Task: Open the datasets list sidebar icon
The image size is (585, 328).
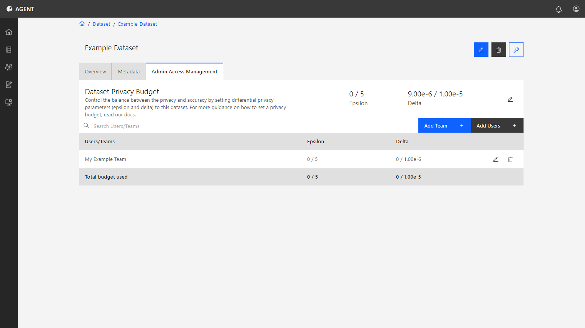Action: click(9, 50)
